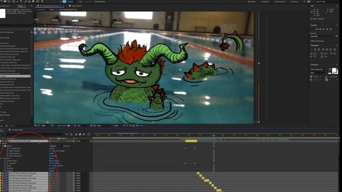Click justify all in Paragraph panel
Viewport: 342px width, 192px height.
tap(335, 50)
